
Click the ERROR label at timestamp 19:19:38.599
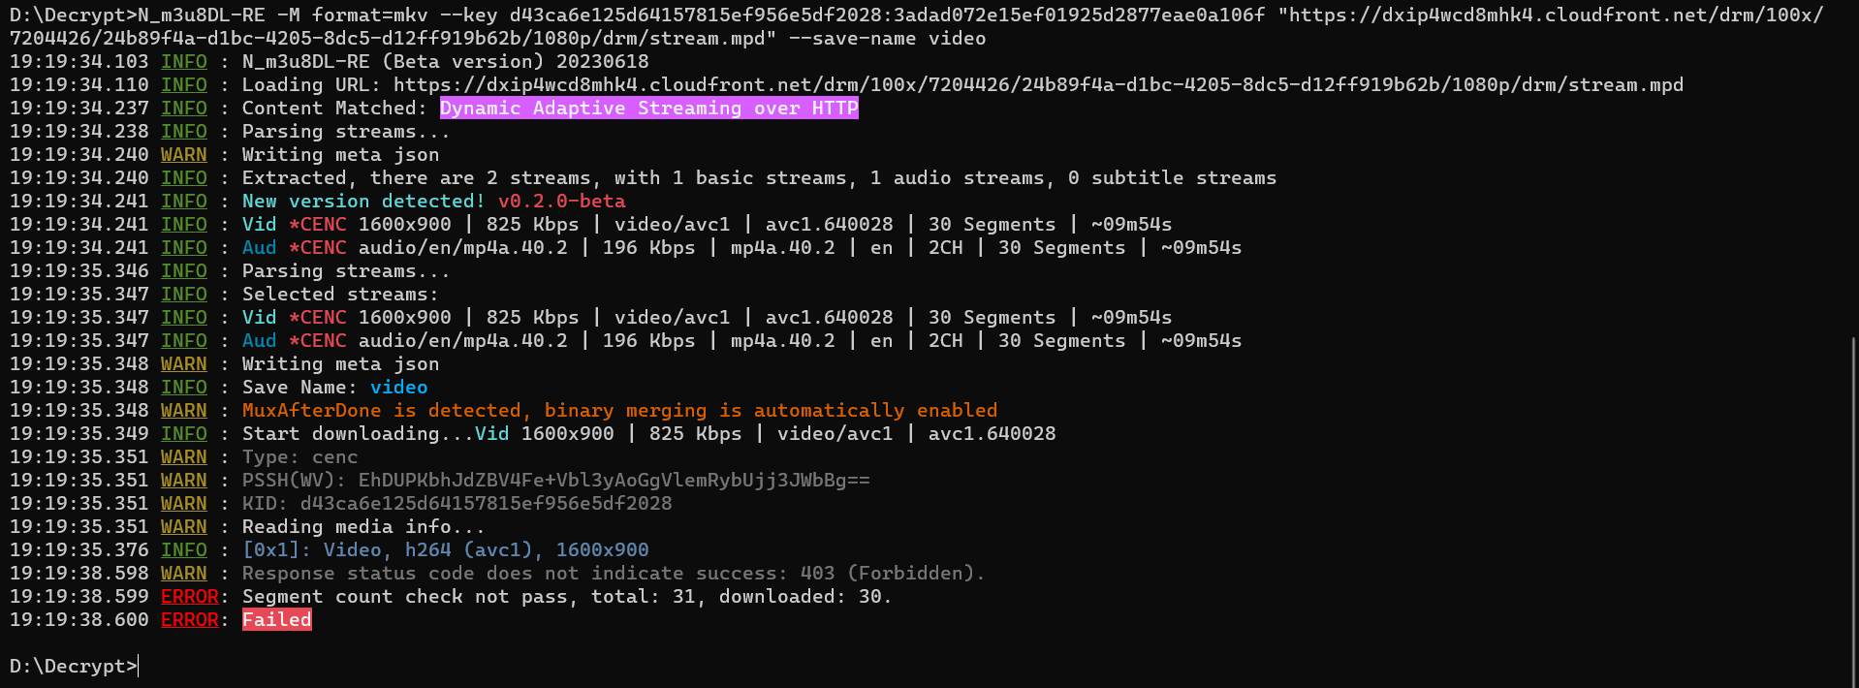coord(189,597)
